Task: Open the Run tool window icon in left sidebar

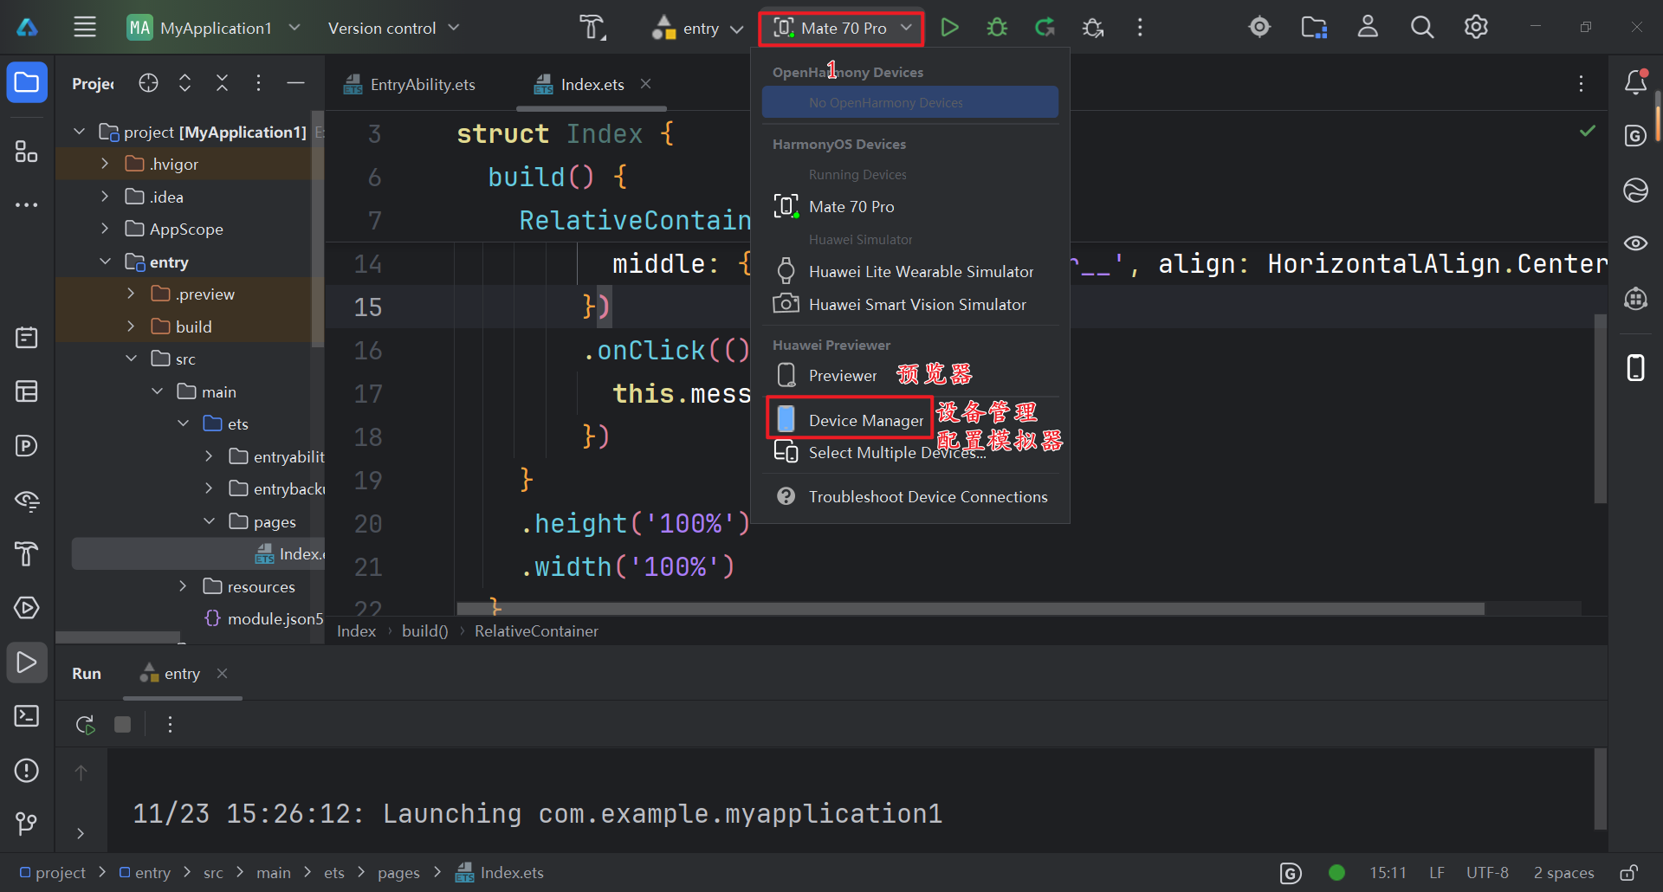Action: [27, 663]
